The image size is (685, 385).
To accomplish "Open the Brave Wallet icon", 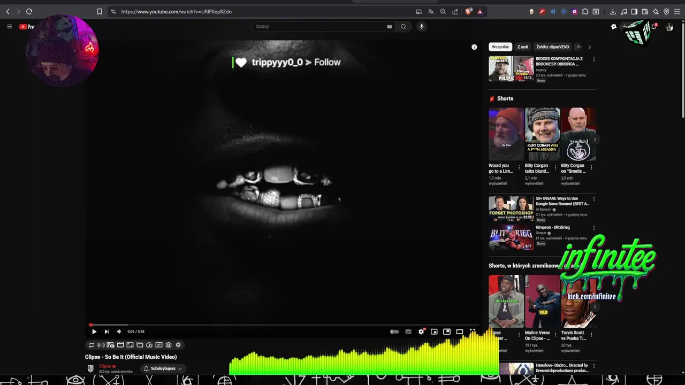I will coord(645,11).
